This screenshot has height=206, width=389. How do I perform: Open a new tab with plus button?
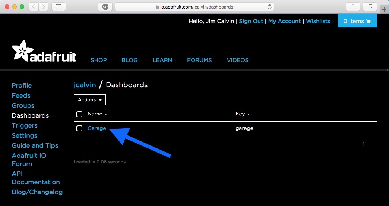[384, 10]
